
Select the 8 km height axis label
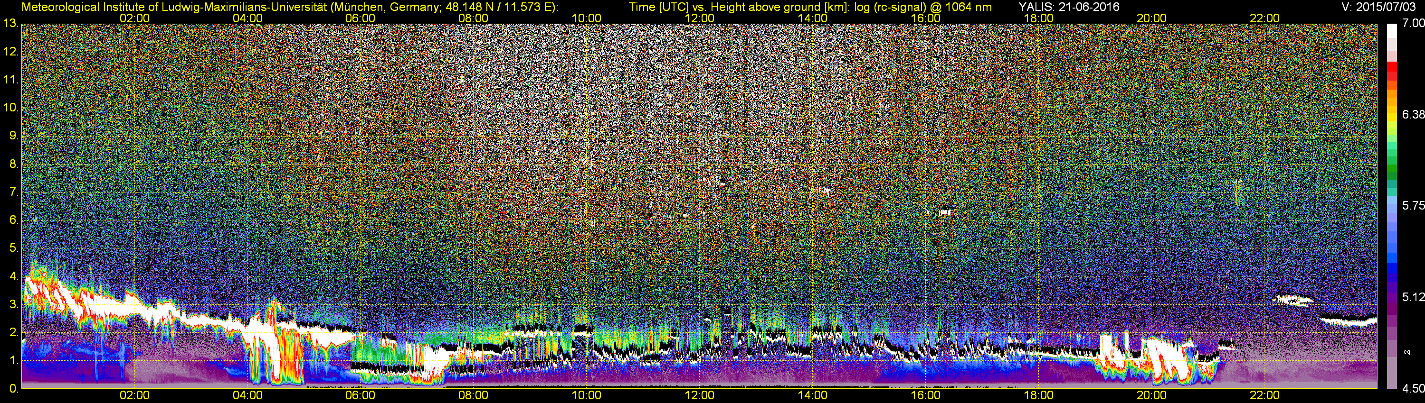pyautogui.click(x=14, y=165)
